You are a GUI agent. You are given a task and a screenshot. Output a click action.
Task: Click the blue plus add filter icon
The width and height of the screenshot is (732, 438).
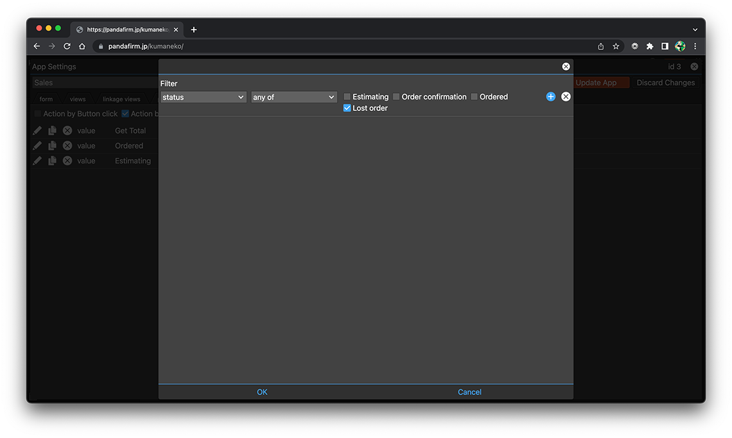click(x=550, y=97)
